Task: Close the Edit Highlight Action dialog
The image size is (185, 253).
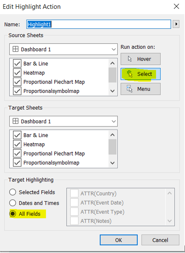Action: (176, 6)
